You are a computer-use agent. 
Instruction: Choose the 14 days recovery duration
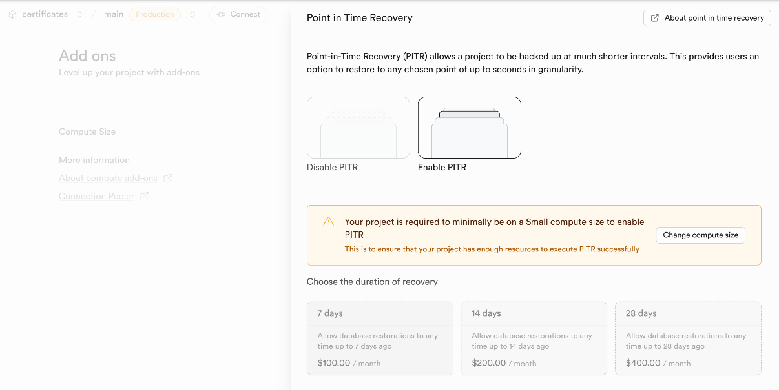pyautogui.click(x=534, y=338)
